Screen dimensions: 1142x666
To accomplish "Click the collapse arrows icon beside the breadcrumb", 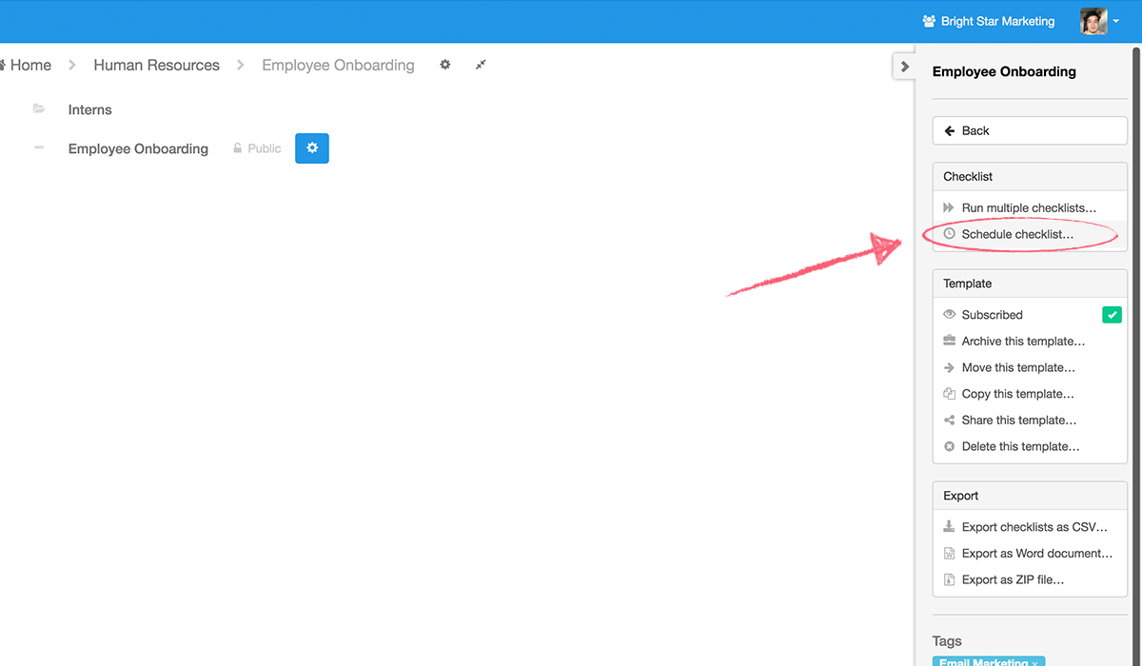I will coord(481,65).
